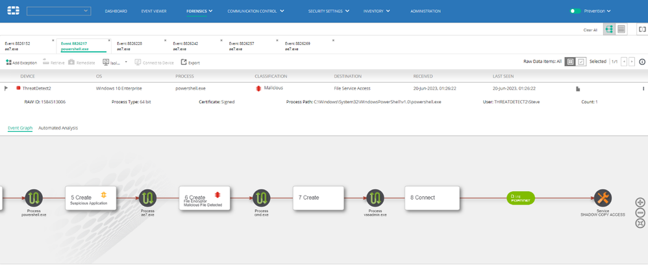Viewport: 648px width, 267px height.
Task: Toggle the Prevention mode switch
Action: pos(575,11)
